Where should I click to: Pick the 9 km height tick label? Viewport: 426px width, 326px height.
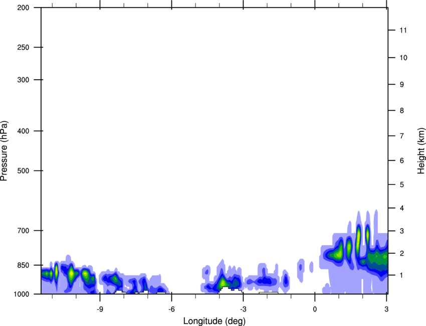tap(402, 85)
